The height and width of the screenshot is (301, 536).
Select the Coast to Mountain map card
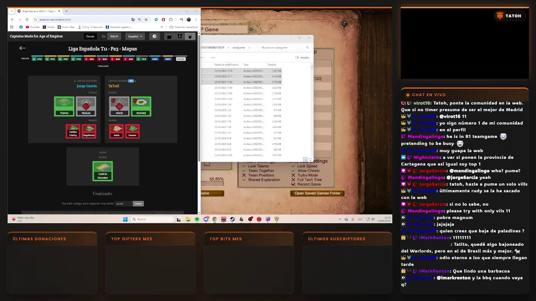103,171
